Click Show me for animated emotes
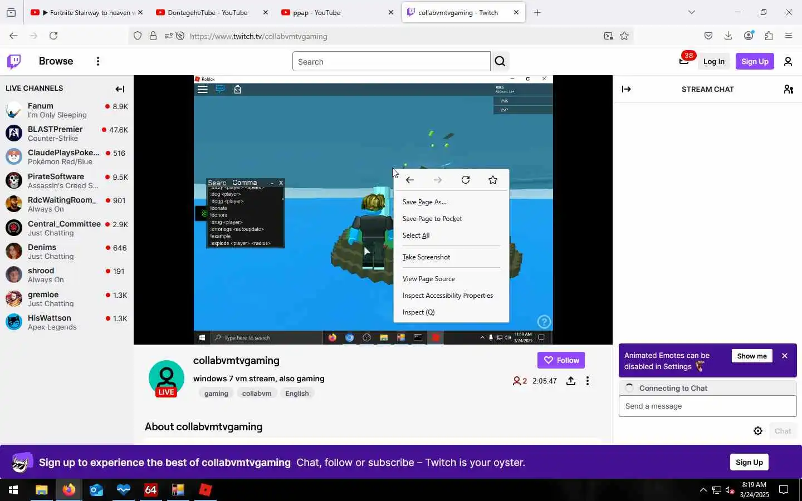 tap(752, 356)
